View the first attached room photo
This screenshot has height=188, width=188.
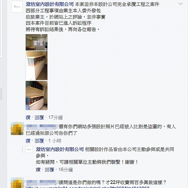[37, 42]
